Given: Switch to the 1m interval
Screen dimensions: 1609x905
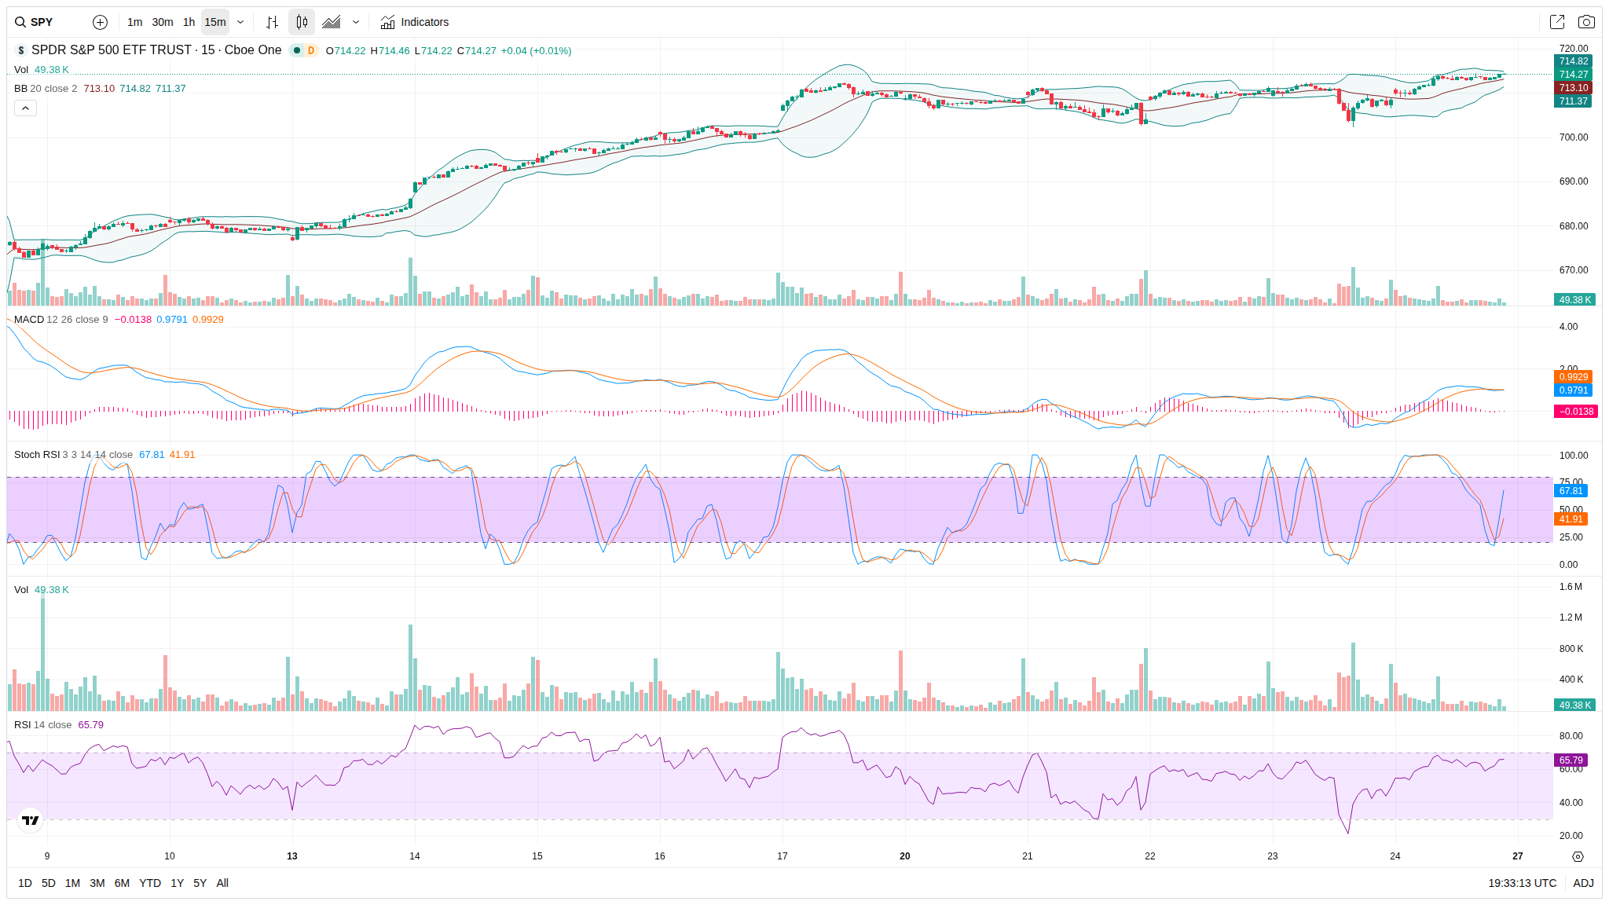Looking at the screenshot, I should (x=135, y=22).
